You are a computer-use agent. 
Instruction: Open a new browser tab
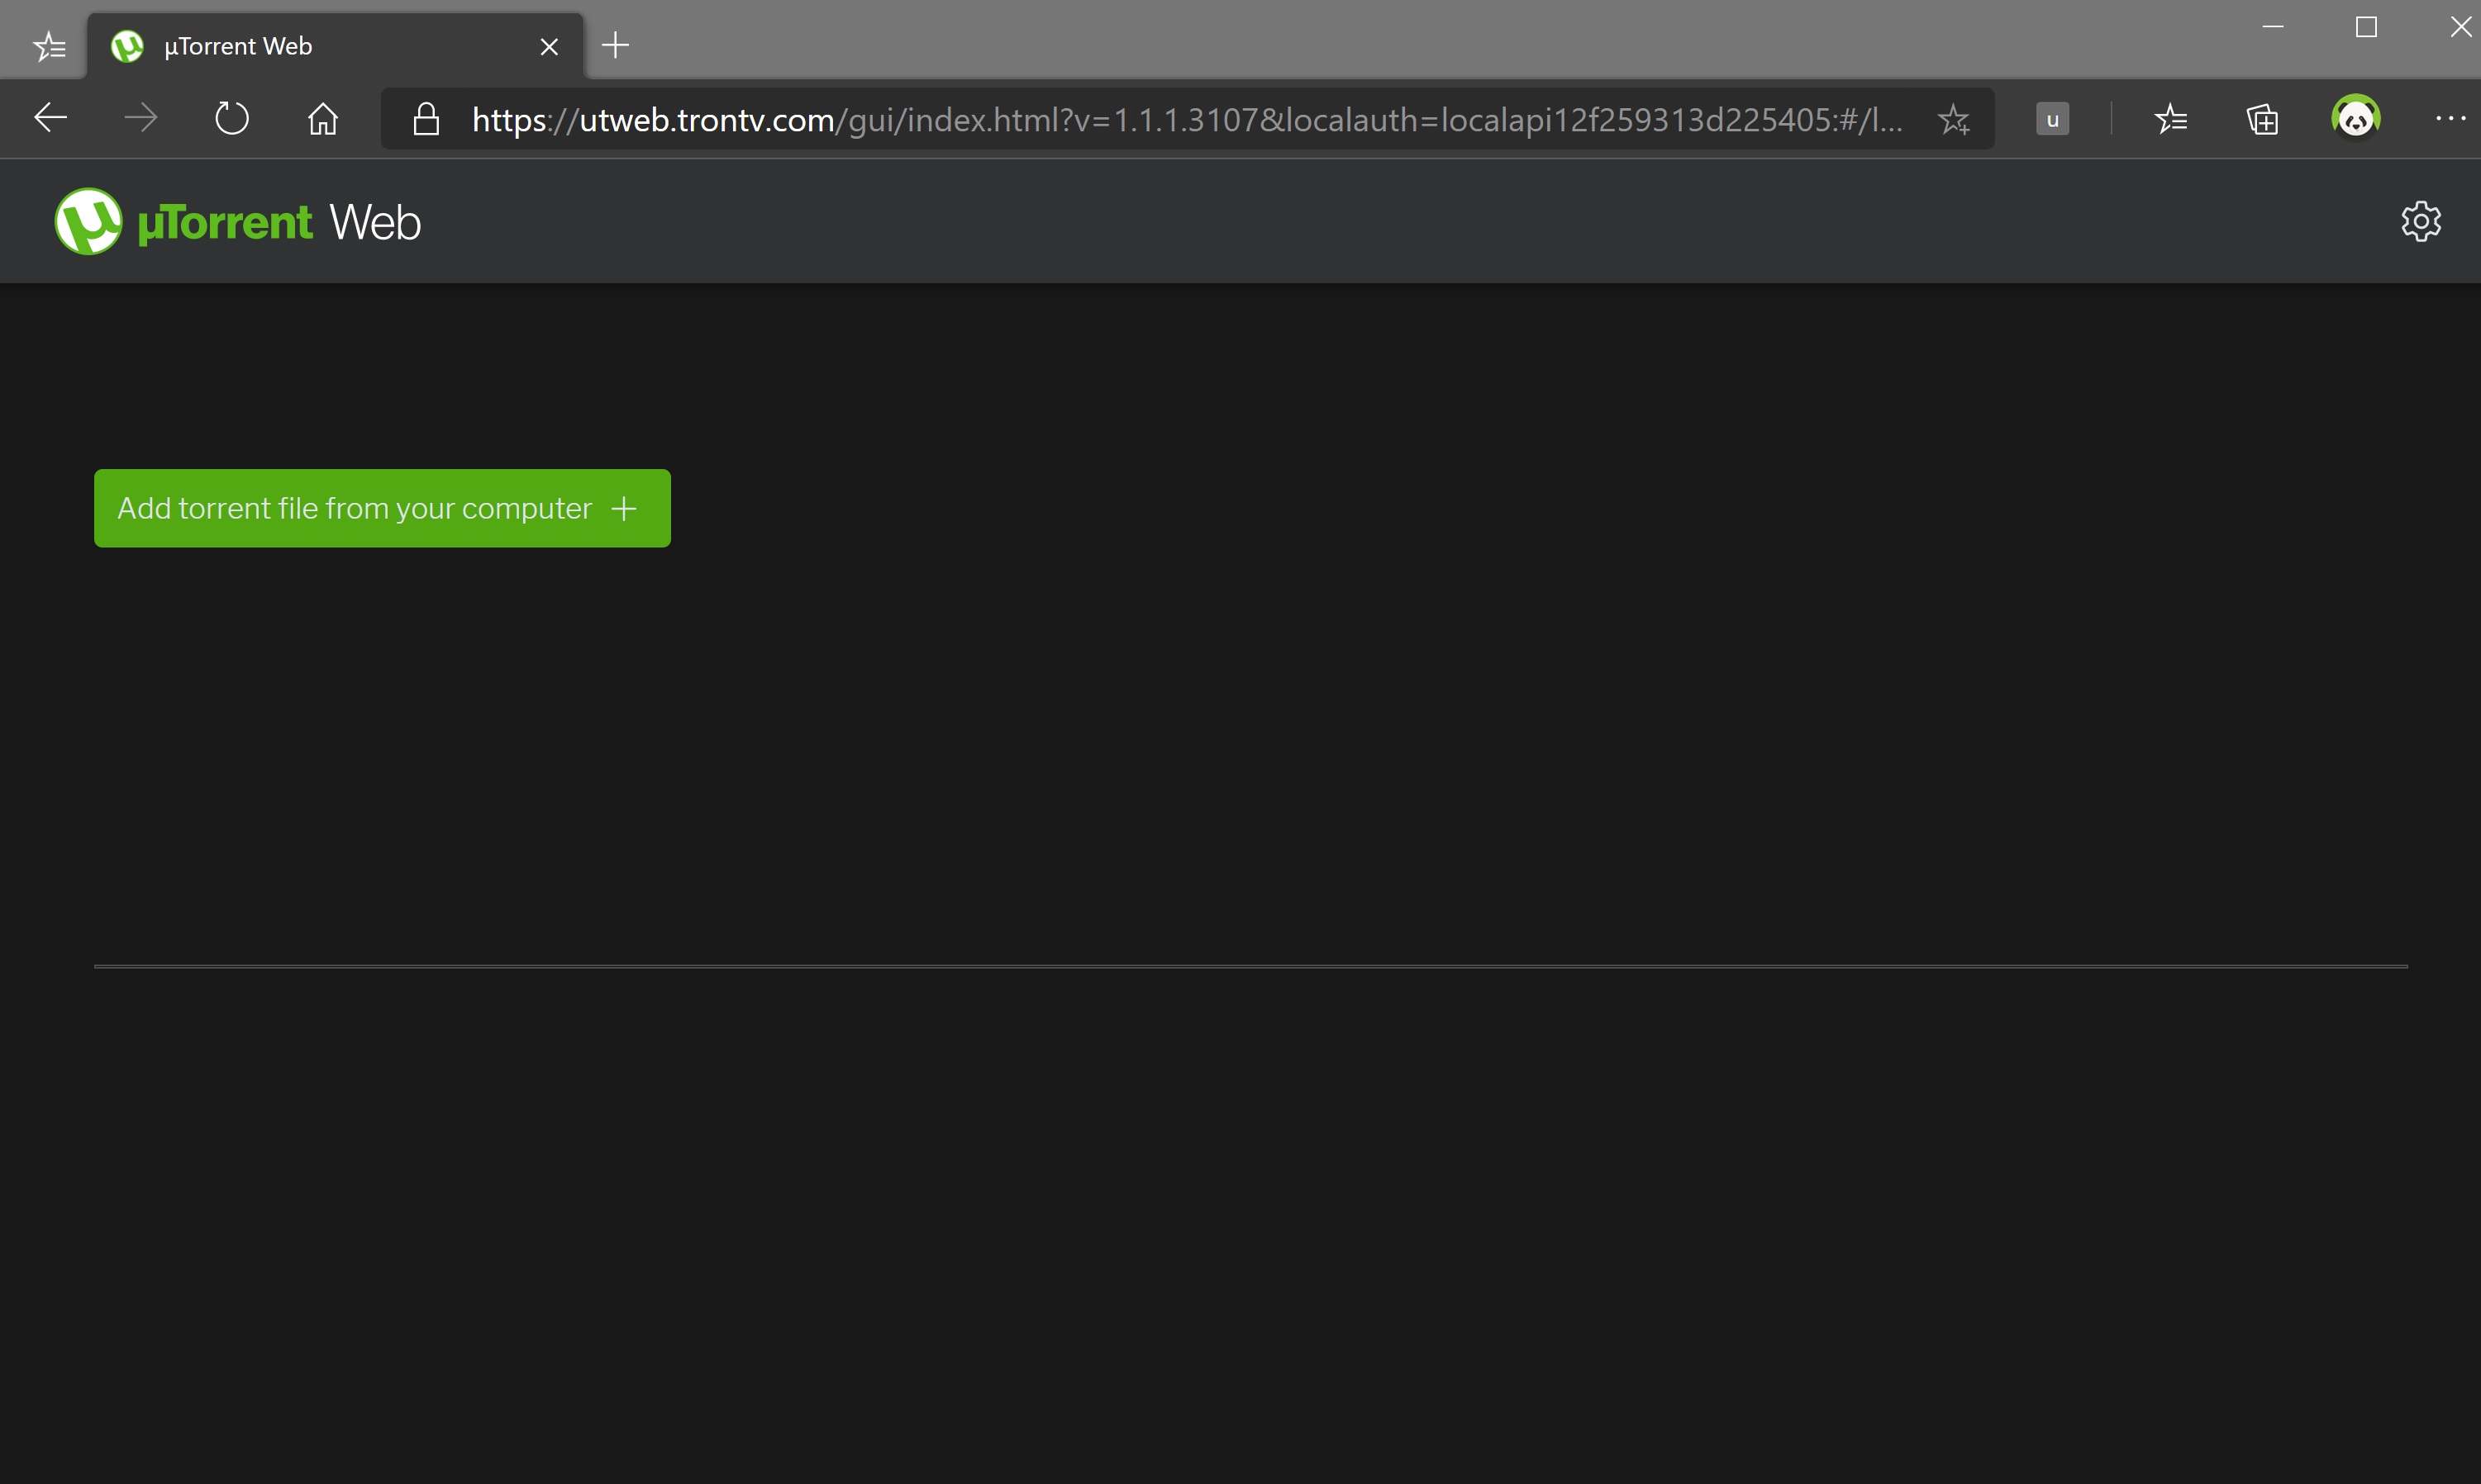pos(616,45)
